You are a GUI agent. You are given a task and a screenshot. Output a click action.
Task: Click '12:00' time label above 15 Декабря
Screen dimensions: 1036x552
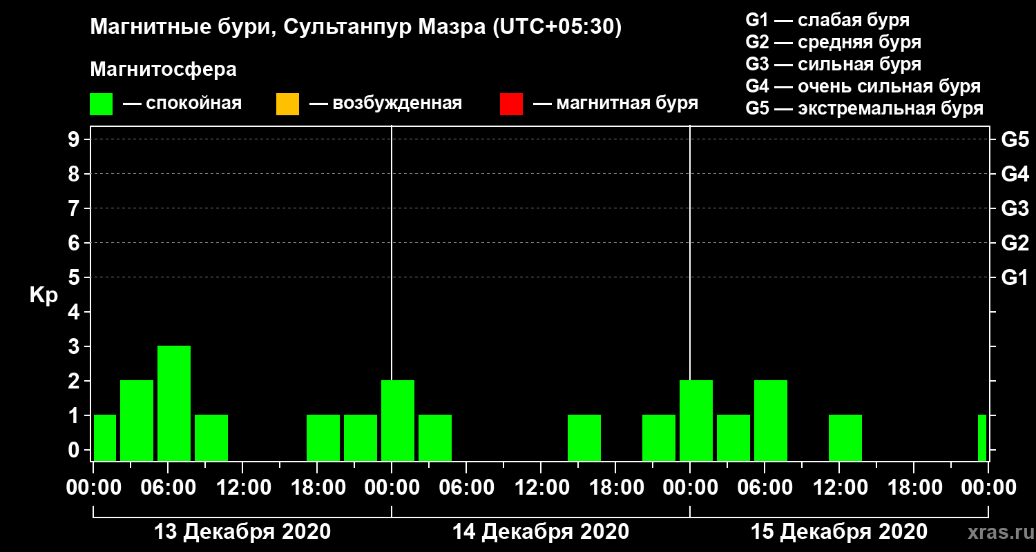(x=841, y=488)
